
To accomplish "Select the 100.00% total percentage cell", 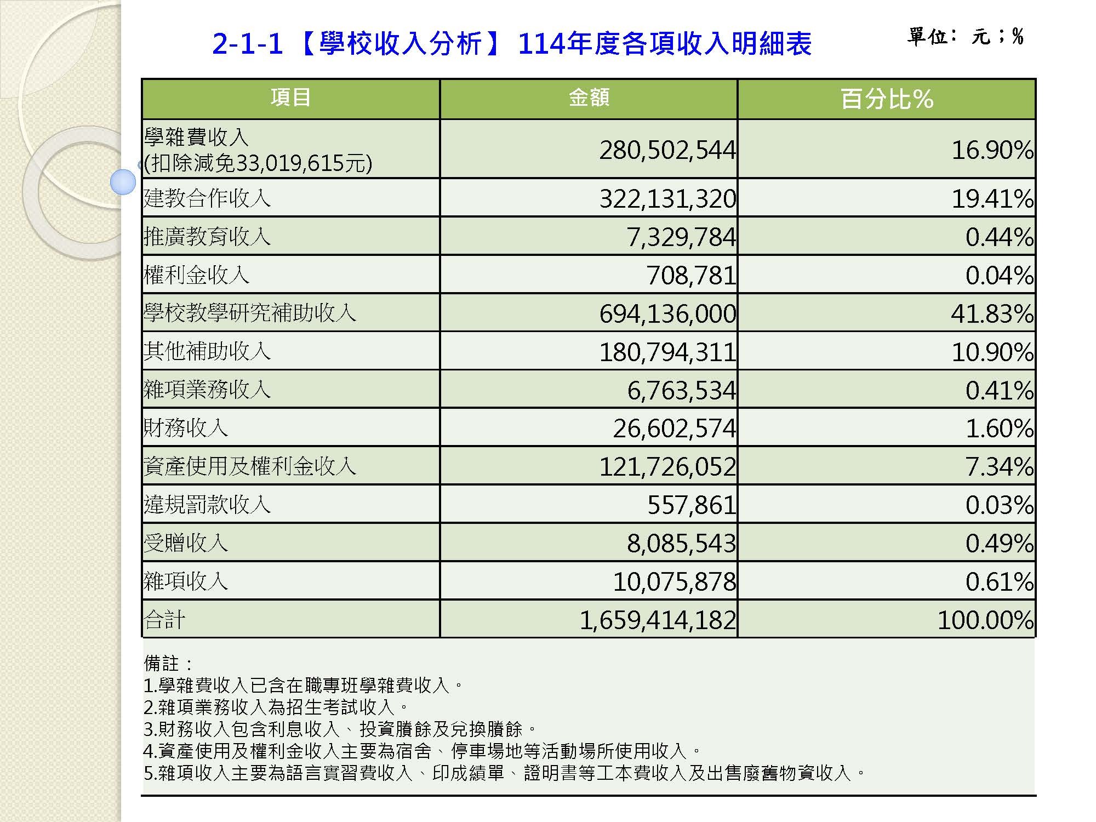I will pyautogui.click(x=887, y=619).
